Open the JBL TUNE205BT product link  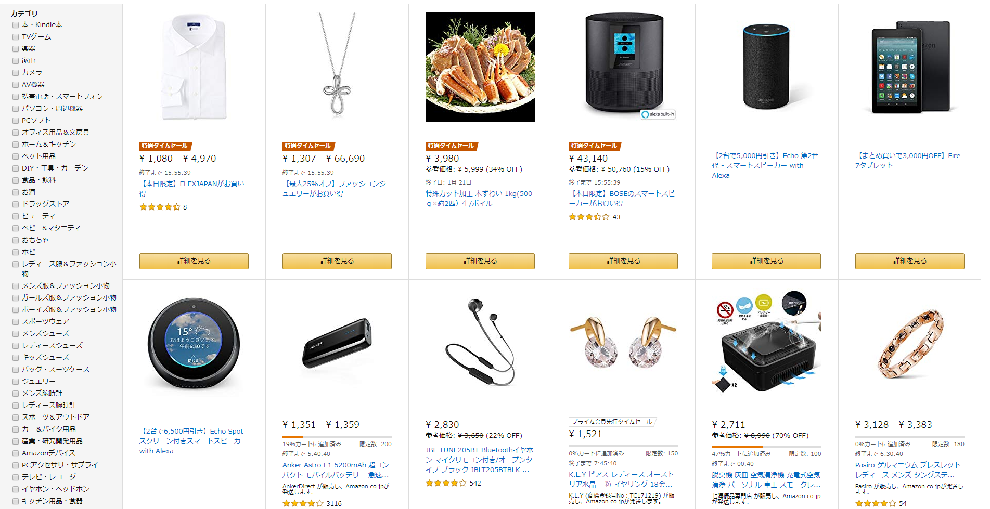479,460
